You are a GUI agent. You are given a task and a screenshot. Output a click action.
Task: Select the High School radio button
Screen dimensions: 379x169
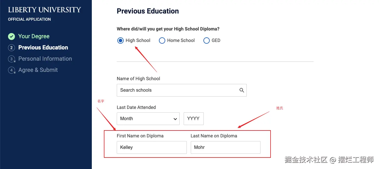tap(120, 41)
